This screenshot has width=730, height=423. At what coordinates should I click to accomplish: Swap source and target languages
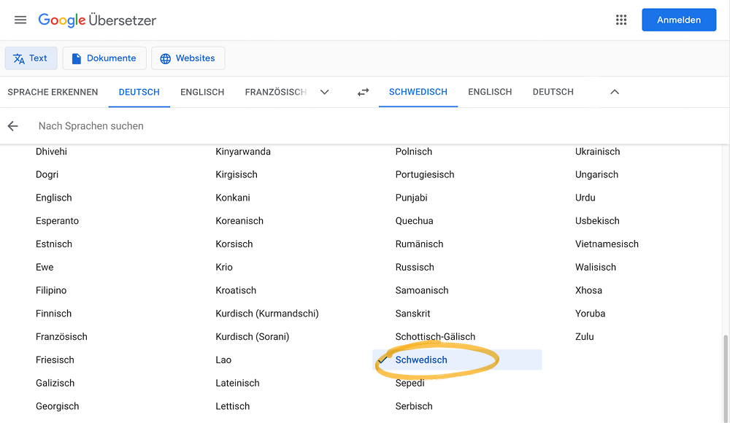point(363,92)
